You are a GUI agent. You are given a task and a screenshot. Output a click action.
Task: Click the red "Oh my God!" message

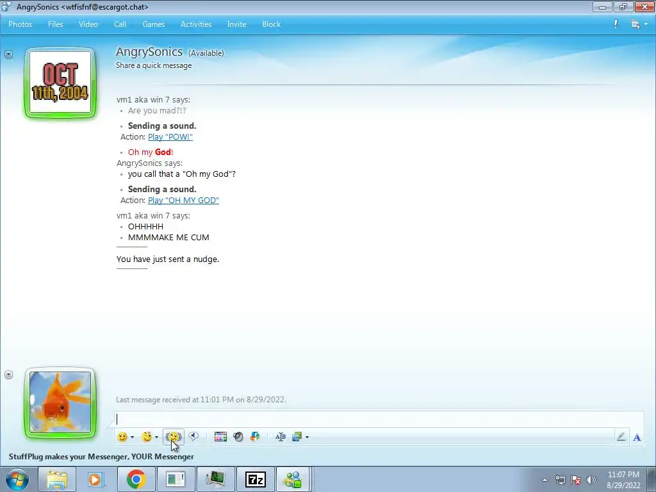[x=151, y=152]
